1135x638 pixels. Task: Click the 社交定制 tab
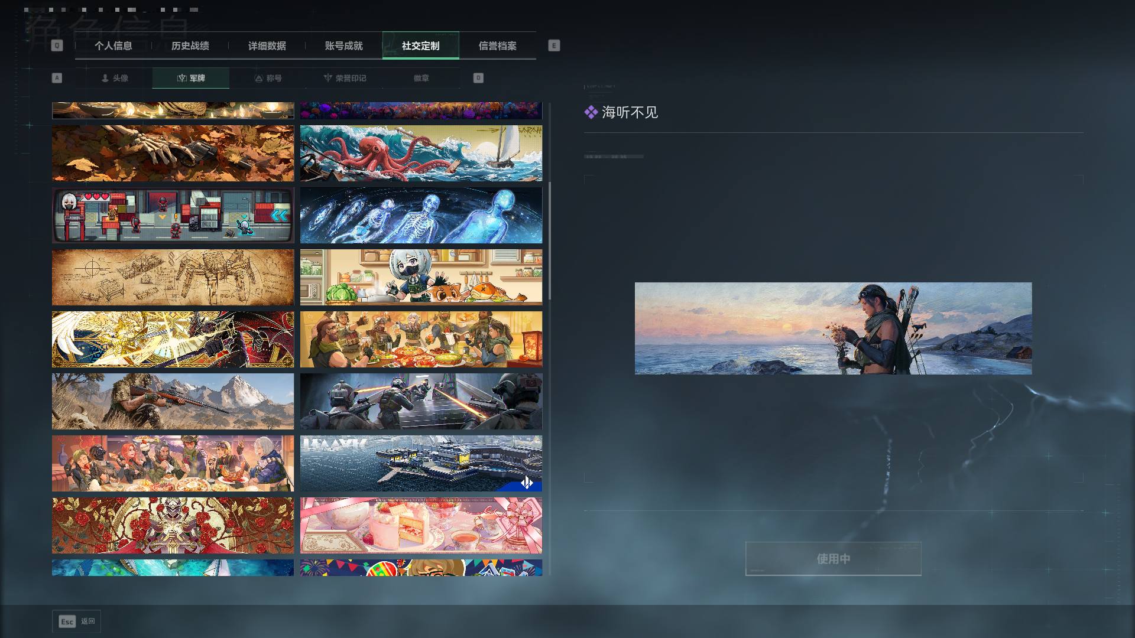click(x=420, y=46)
